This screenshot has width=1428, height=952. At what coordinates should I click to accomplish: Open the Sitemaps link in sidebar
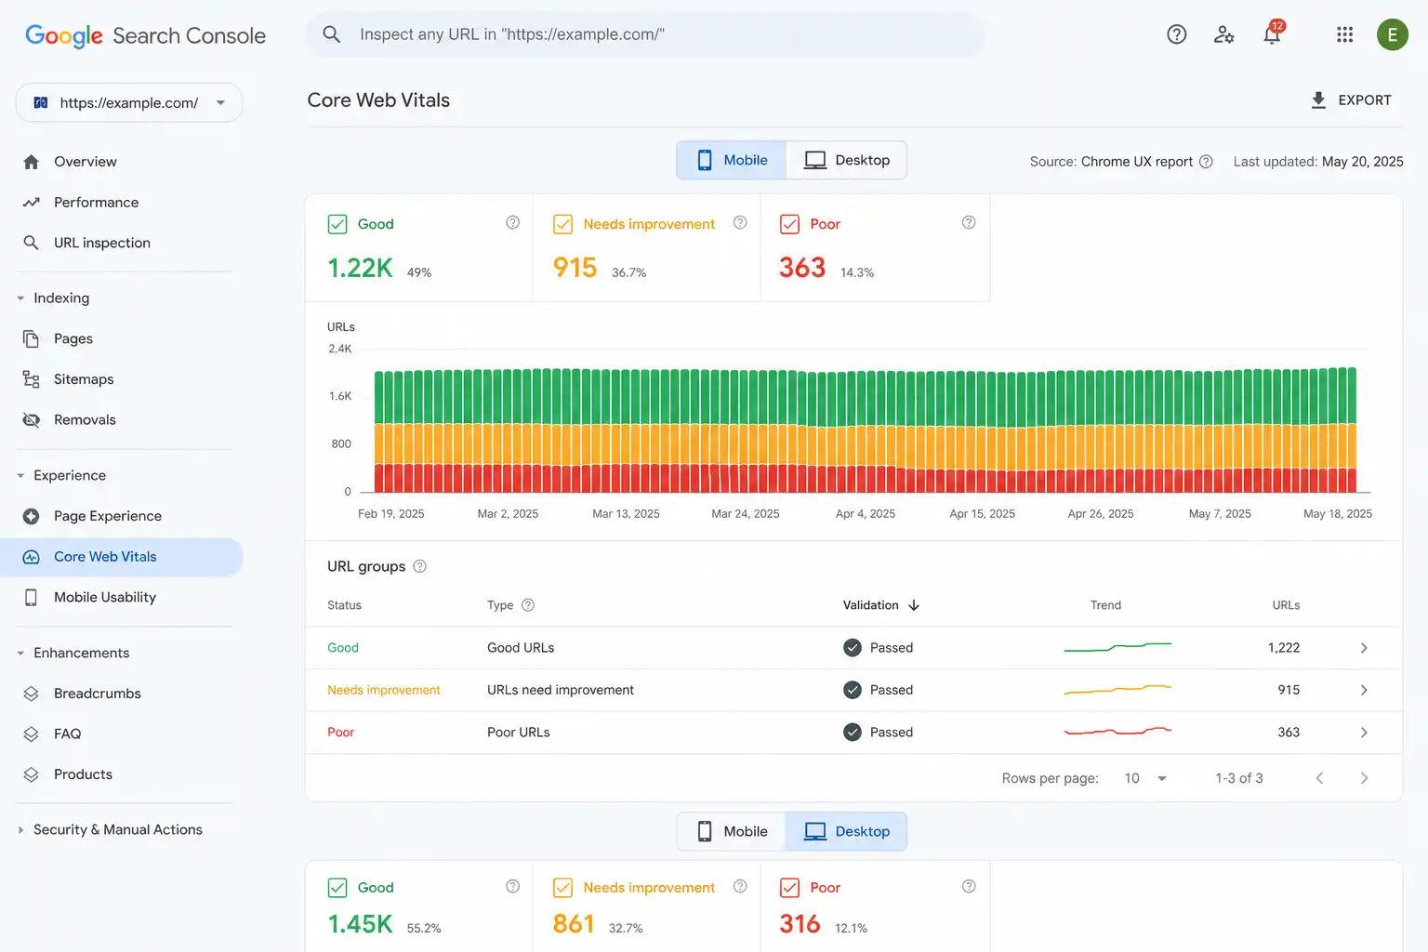tap(84, 379)
